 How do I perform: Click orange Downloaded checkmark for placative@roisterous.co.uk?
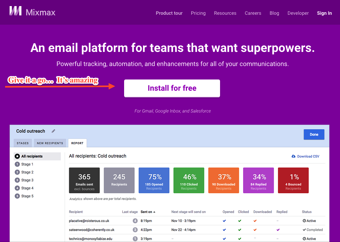[255, 221]
